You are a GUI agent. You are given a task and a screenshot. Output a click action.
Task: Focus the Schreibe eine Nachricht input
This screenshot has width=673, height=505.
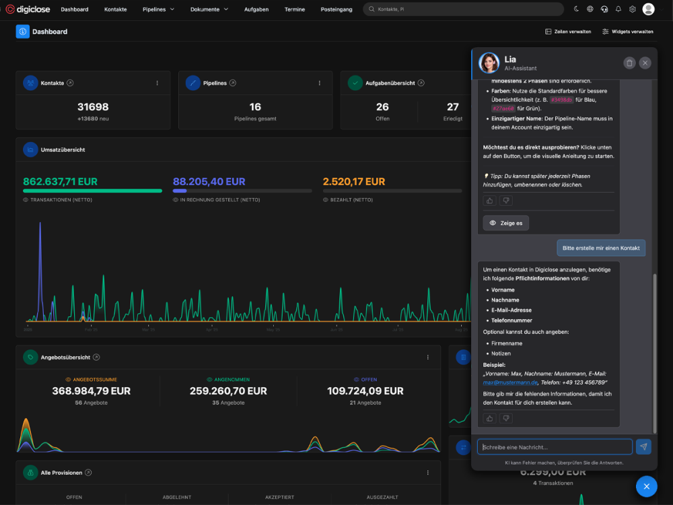pos(555,446)
